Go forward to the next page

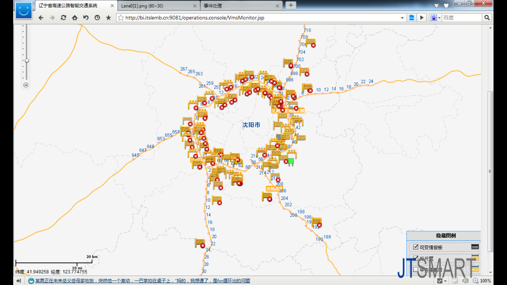(52, 18)
